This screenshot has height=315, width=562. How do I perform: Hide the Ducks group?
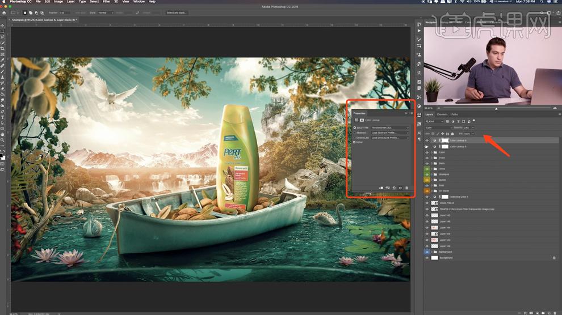point(427,180)
